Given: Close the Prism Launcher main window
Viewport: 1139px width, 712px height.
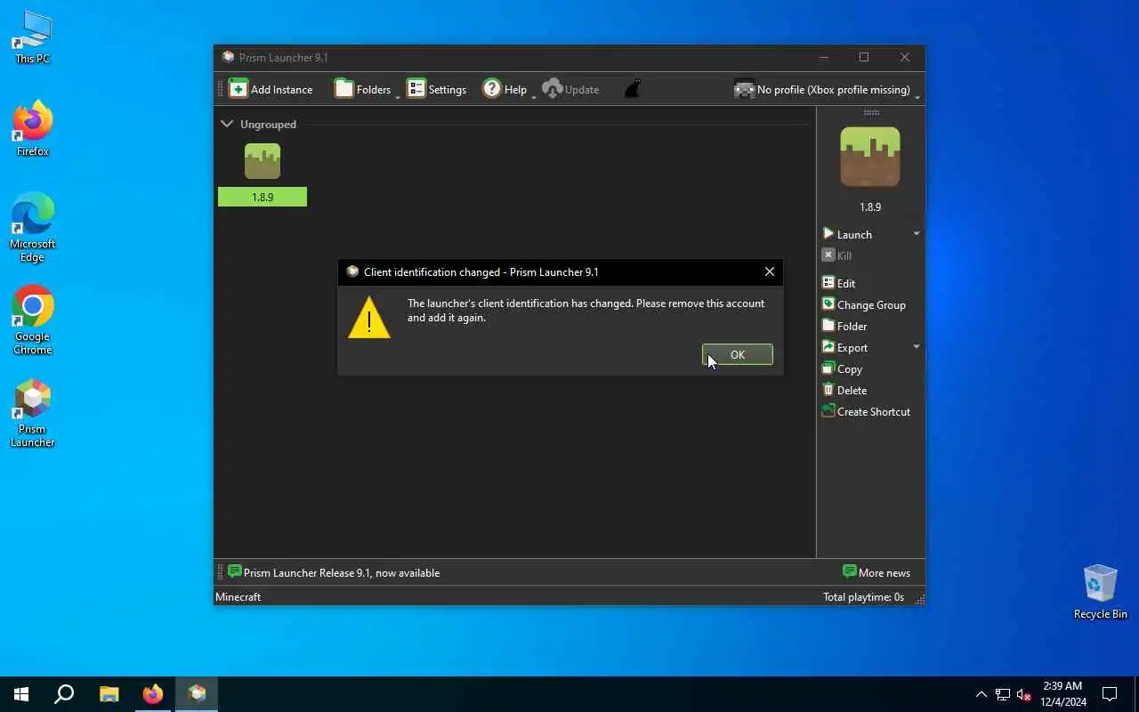Looking at the screenshot, I should click(x=904, y=57).
